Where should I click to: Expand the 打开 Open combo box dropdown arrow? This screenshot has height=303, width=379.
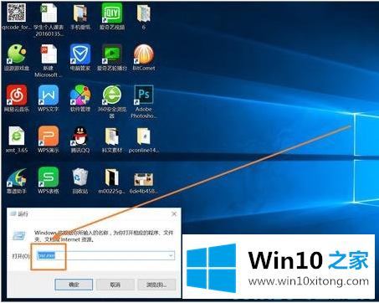pyautogui.click(x=171, y=255)
